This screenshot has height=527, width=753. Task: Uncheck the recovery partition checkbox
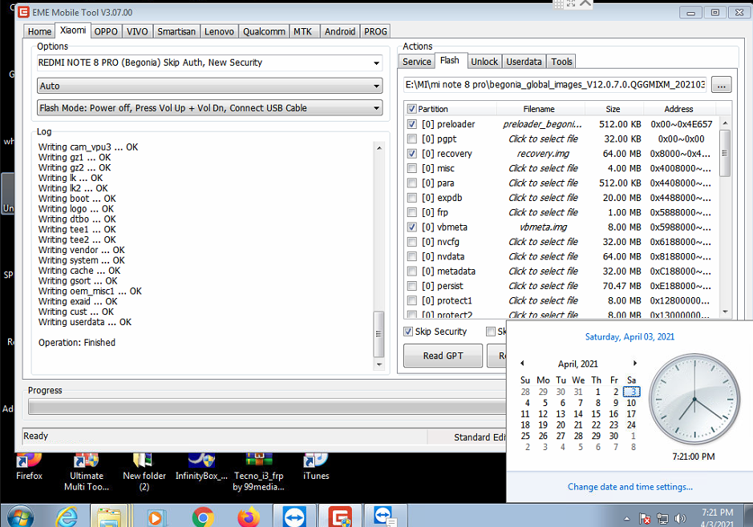click(411, 154)
